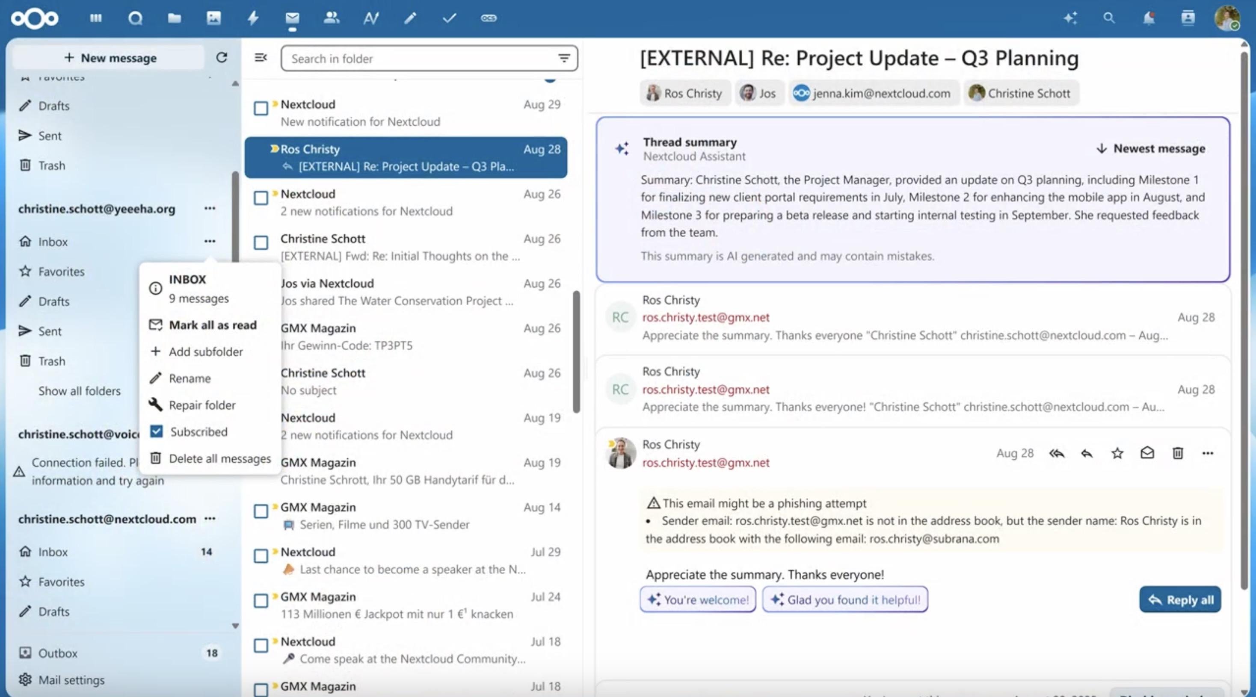Toggle the message list collapse icon
Screen dimensions: 1256x697
tap(261, 58)
